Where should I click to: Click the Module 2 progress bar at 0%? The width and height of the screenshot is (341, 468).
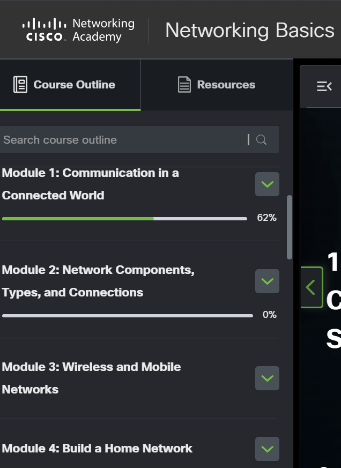(x=128, y=316)
